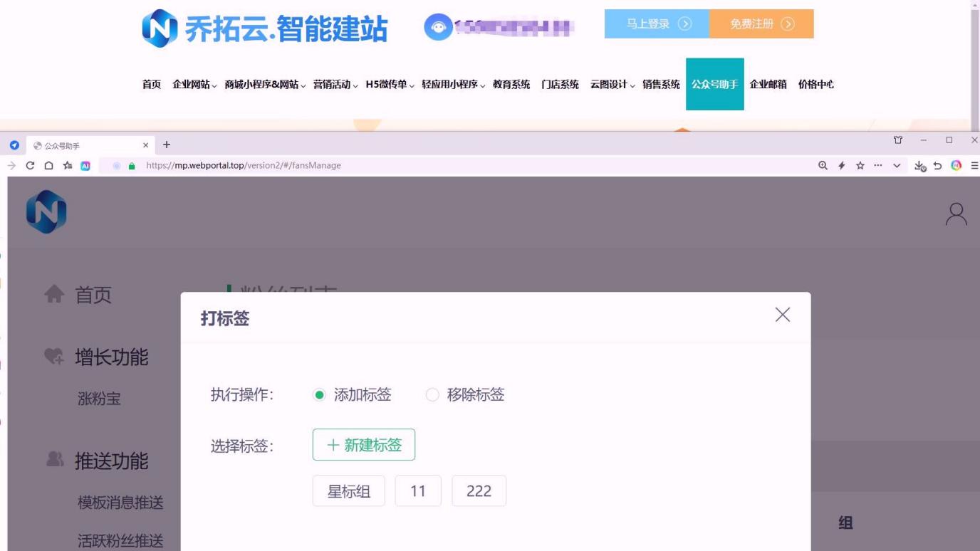Viewport: 980px width, 551px height.
Task: Expand the 营销活动 dropdown menu
Action: 335,85
